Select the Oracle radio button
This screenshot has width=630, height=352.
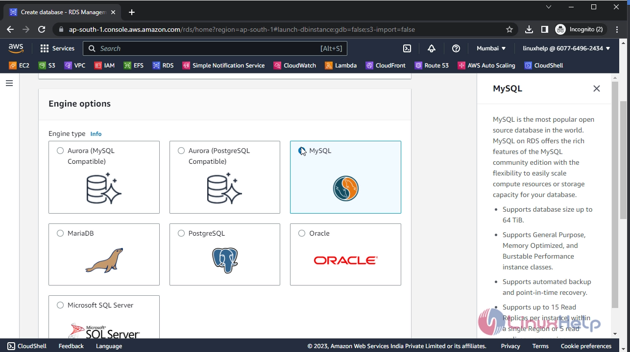click(302, 233)
